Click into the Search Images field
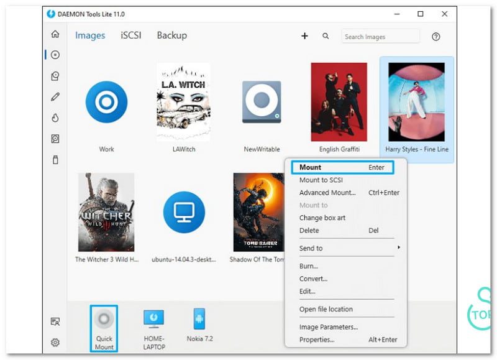497x360 pixels. [x=380, y=37]
